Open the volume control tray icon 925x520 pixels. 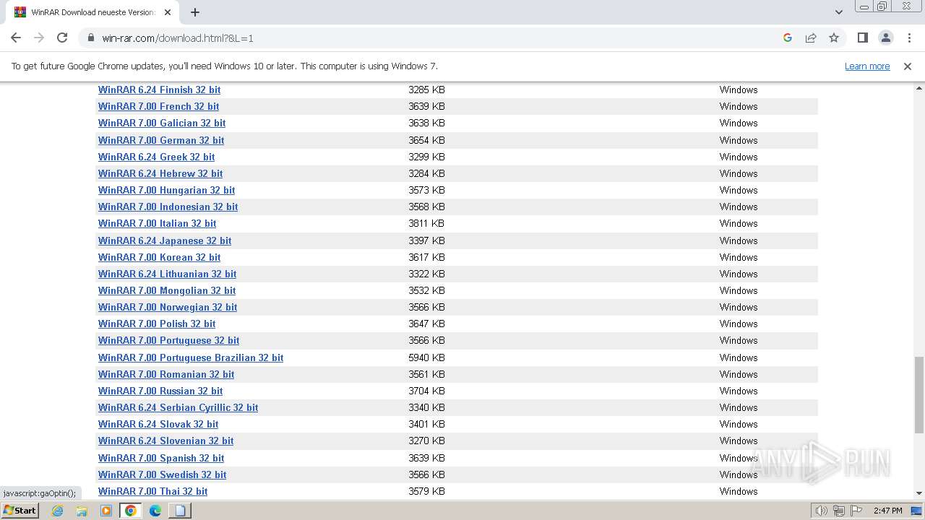tap(821, 511)
